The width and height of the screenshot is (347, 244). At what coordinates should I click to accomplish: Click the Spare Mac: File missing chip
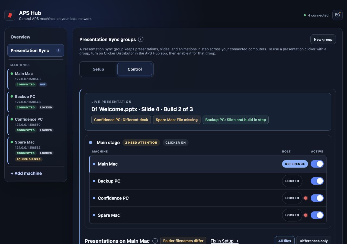click(x=177, y=120)
